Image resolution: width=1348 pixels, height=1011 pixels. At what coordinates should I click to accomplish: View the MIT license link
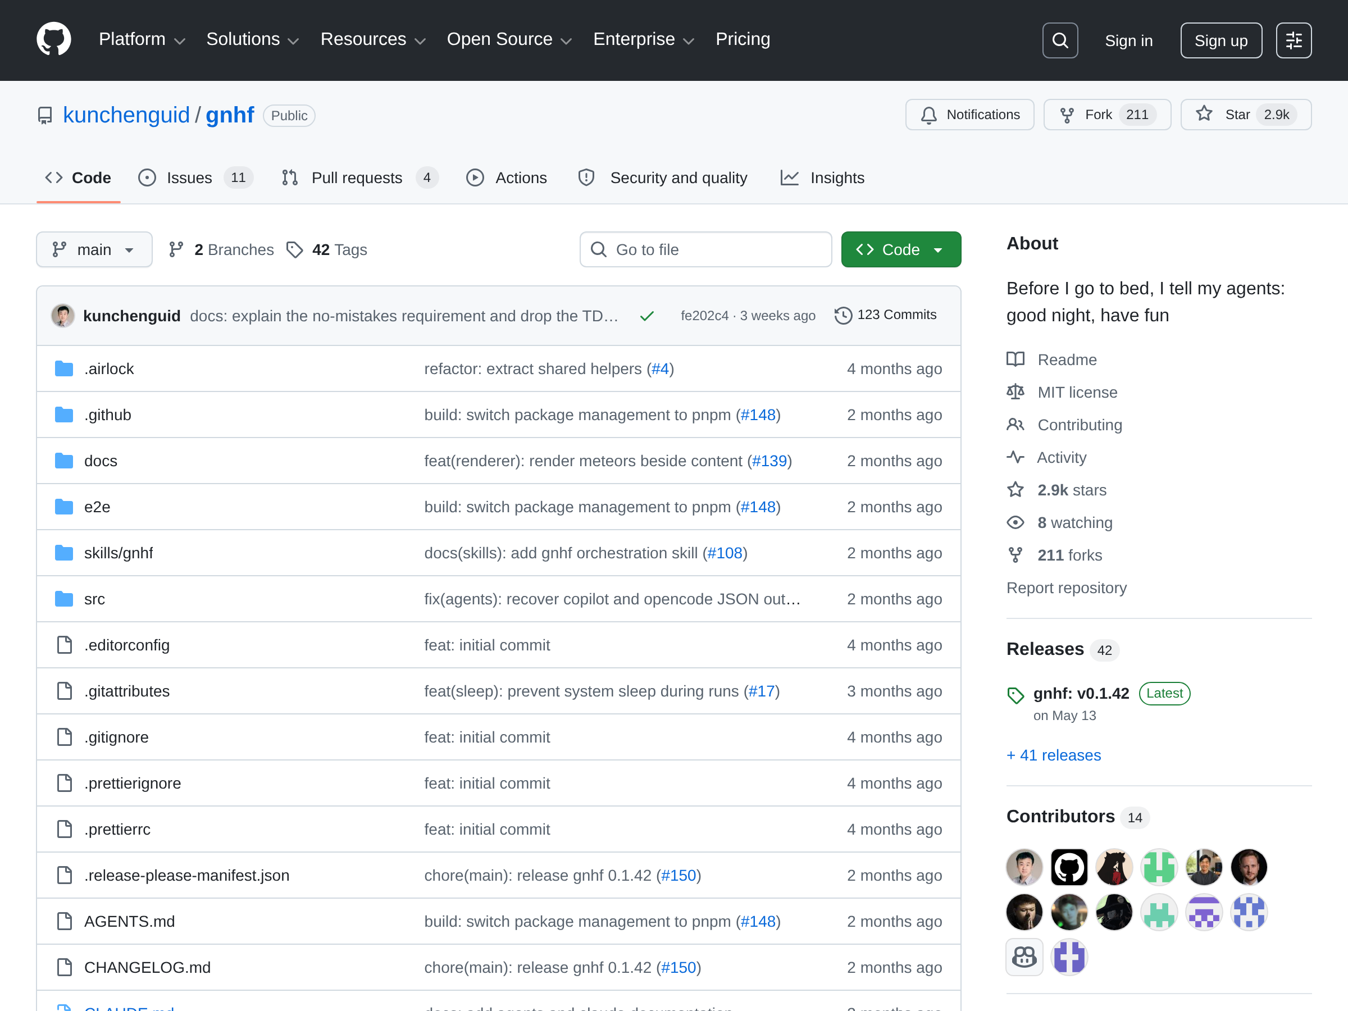pyautogui.click(x=1062, y=393)
